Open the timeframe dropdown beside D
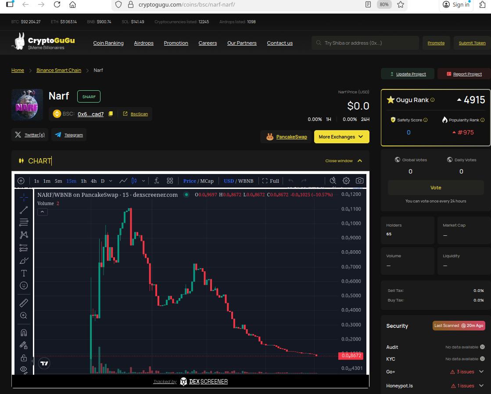491x394 pixels. [111, 181]
